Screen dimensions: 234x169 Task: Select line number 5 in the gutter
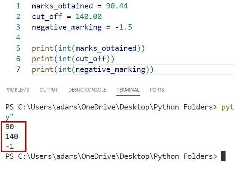[x=18, y=48]
